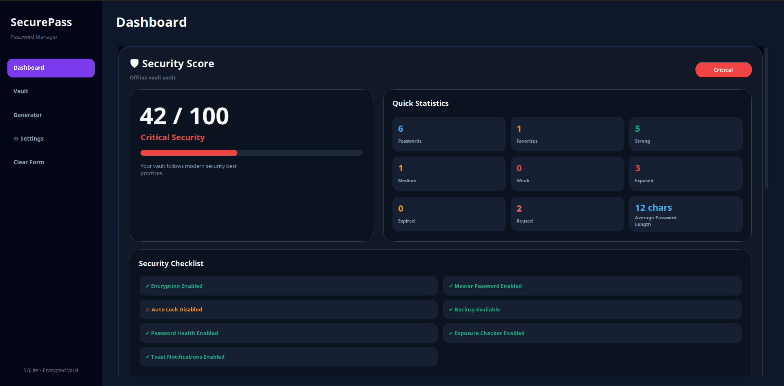784x386 pixels.
Task: Click the dashboard vertical scrollbar
Action: [x=766, y=118]
